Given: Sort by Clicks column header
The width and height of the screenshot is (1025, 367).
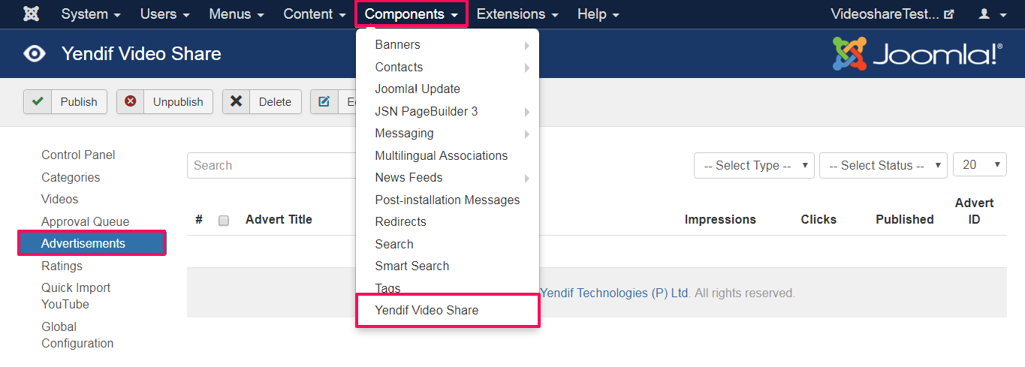Looking at the screenshot, I should pos(818,219).
